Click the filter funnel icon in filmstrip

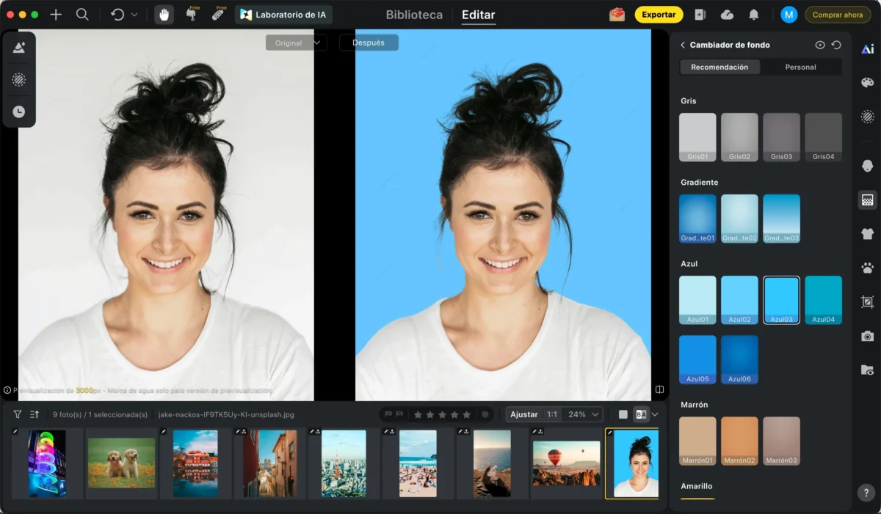pyautogui.click(x=18, y=414)
